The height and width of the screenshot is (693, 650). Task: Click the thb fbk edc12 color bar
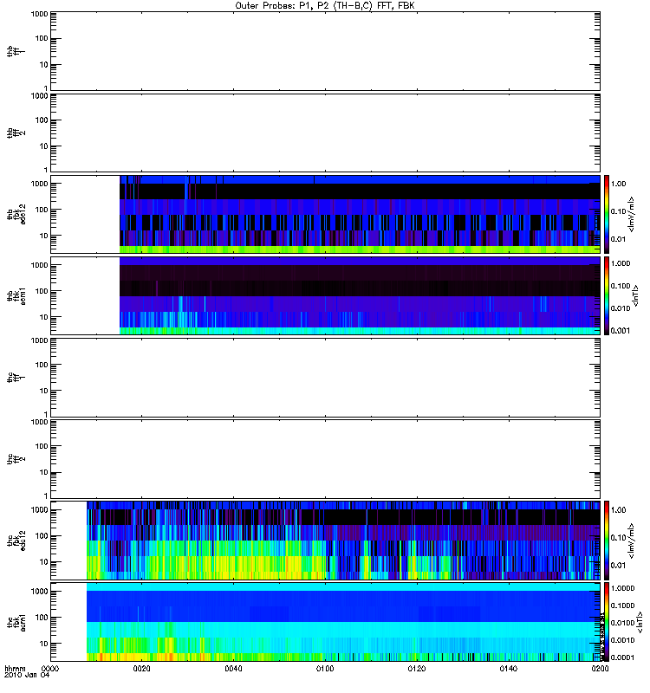[607, 214]
